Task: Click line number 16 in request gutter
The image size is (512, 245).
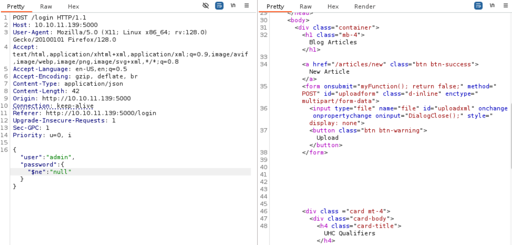Action: [4, 149]
